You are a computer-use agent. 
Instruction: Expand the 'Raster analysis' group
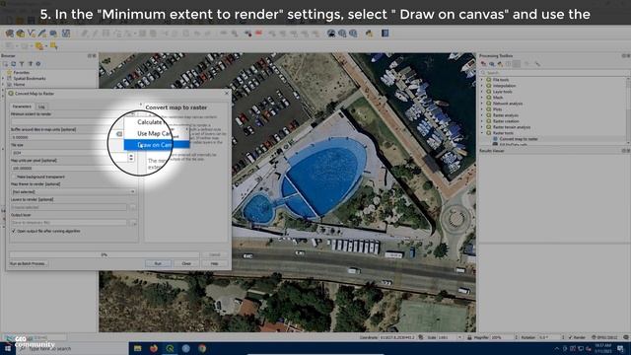pos(482,115)
